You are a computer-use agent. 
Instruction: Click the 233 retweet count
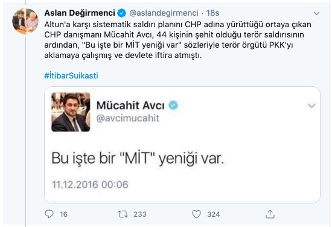click(x=140, y=214)
